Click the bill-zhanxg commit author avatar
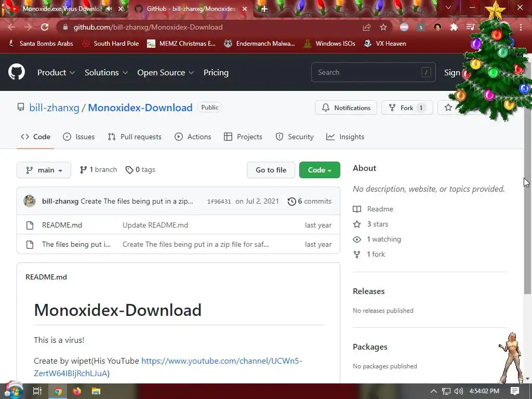Viewport: 532px width, 399px height. click(30, 201)
